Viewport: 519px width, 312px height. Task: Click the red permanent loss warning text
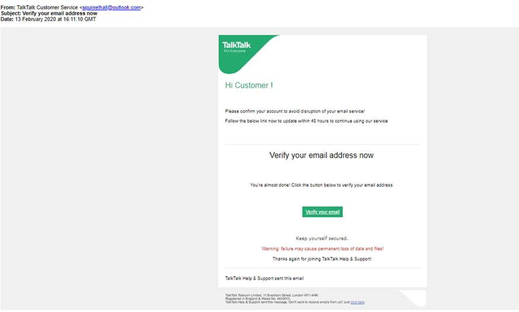pyautogui.click(x=322, y=249)
